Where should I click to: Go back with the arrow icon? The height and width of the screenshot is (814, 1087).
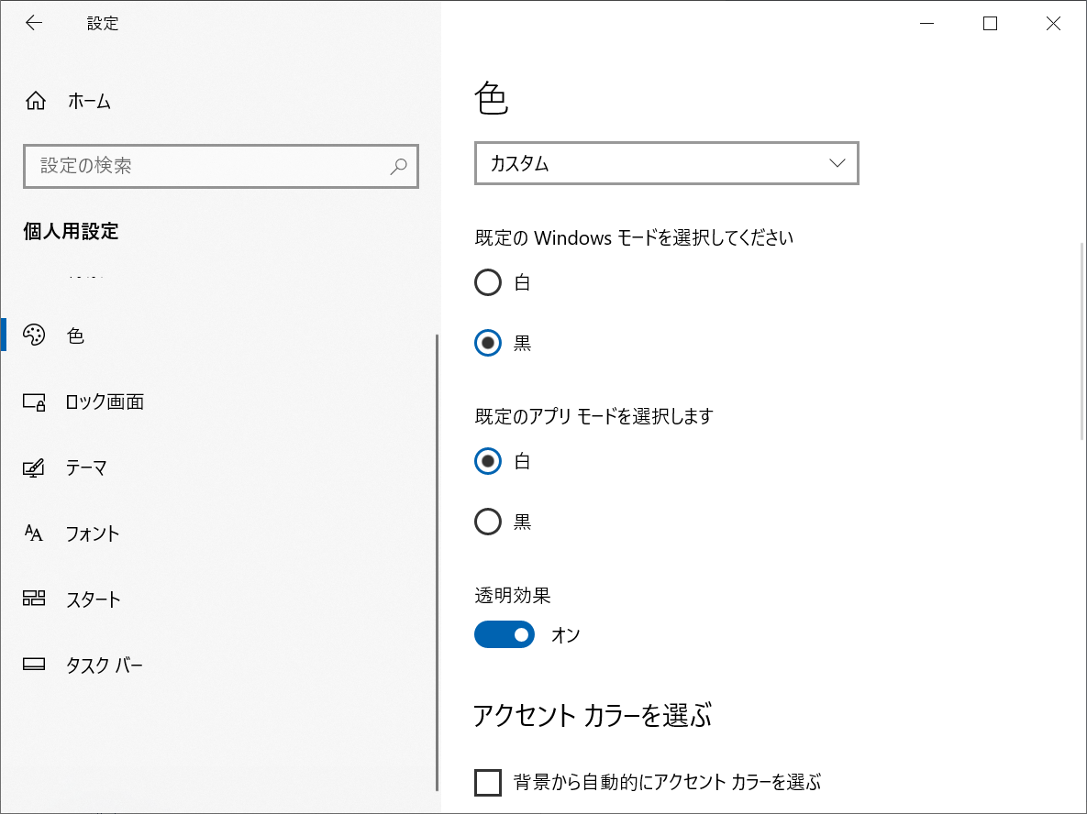pyautogui.click(x=33, y=23)
